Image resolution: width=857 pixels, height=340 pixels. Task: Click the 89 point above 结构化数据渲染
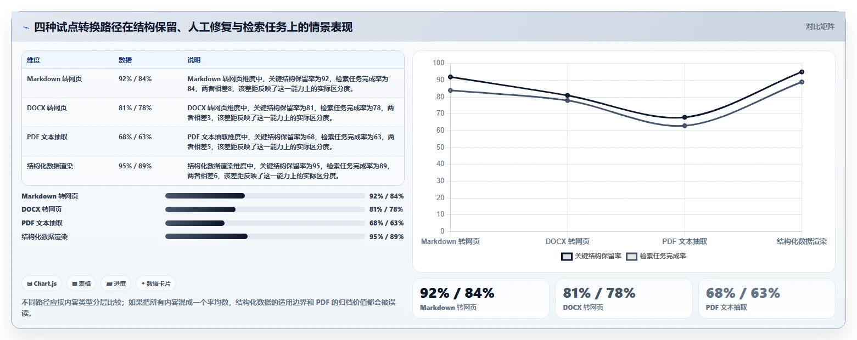click(x=802, y=82)
